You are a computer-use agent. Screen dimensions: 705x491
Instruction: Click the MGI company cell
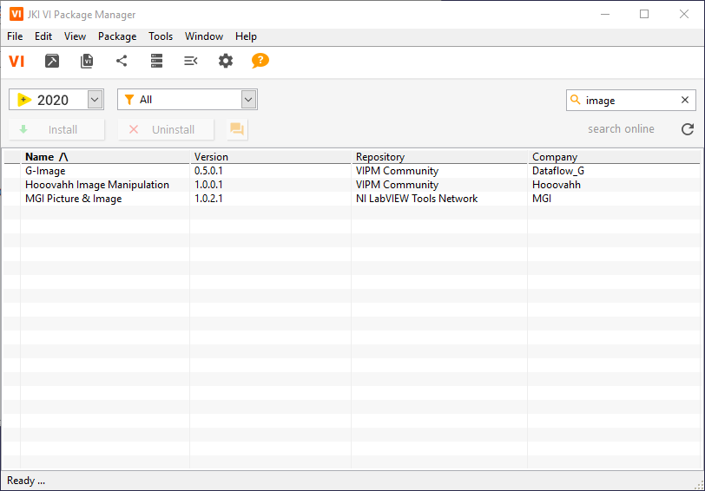coord(542,199)
